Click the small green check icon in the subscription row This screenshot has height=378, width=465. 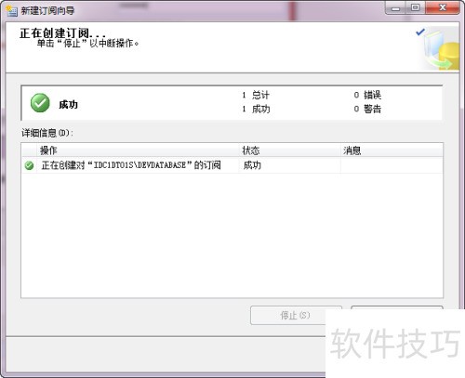29,165
